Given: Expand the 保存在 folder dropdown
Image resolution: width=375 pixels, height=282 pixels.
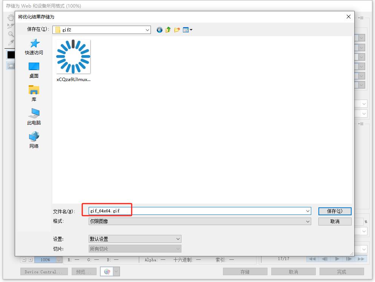Looking at the screenshot, I should tap(148, 30).
